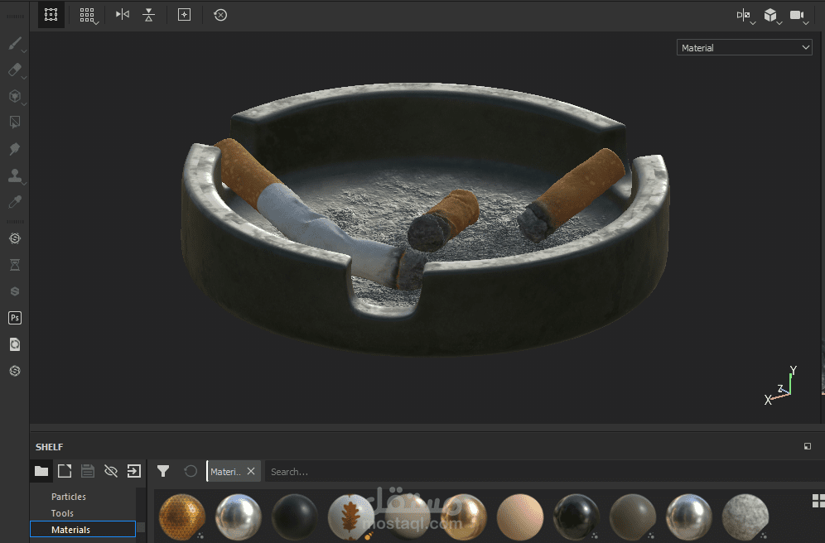Click the small Substance share icon
Viewport: 825px width, 543px height.
(15, 291)
